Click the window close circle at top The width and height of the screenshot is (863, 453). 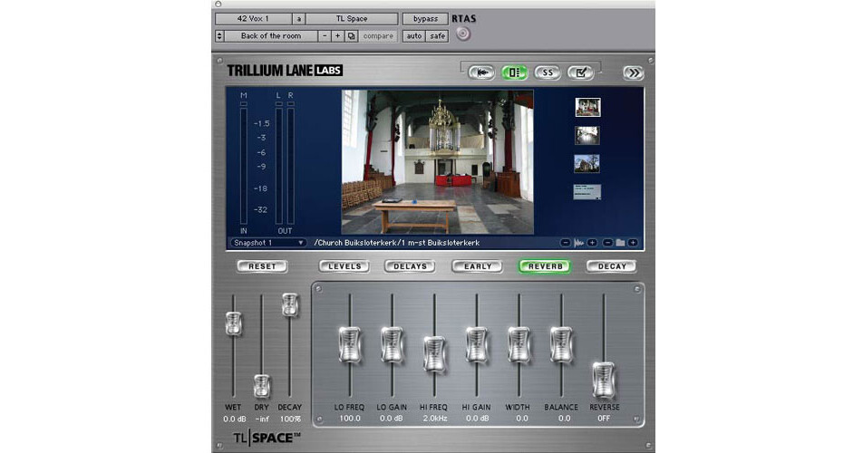coord(218,4)
